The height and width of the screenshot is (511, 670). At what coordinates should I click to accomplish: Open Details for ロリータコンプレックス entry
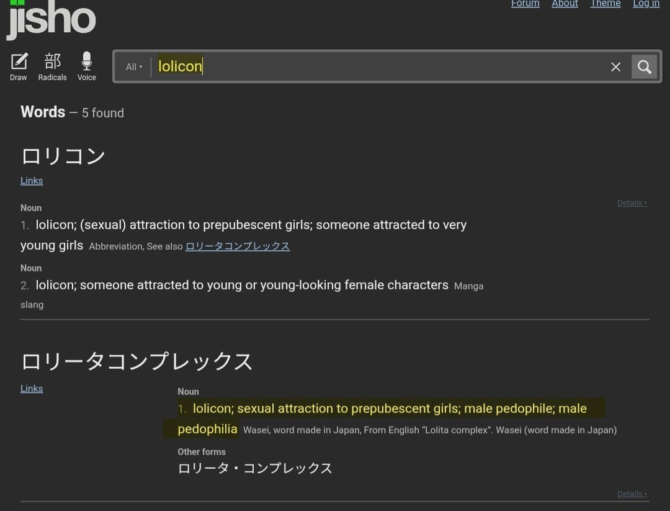click(x=632, y=494)
